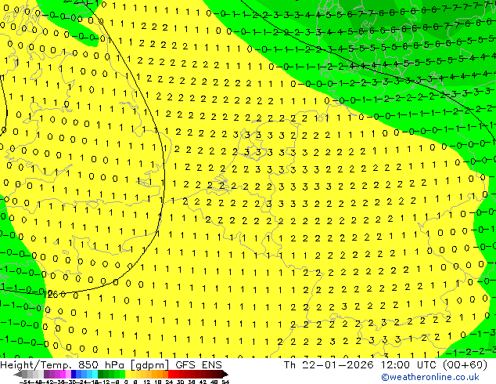The height and width of the screenshot is (384, 496).
Task: Click the weatheronline.co.uk copyright link
Action: point(430,377)
